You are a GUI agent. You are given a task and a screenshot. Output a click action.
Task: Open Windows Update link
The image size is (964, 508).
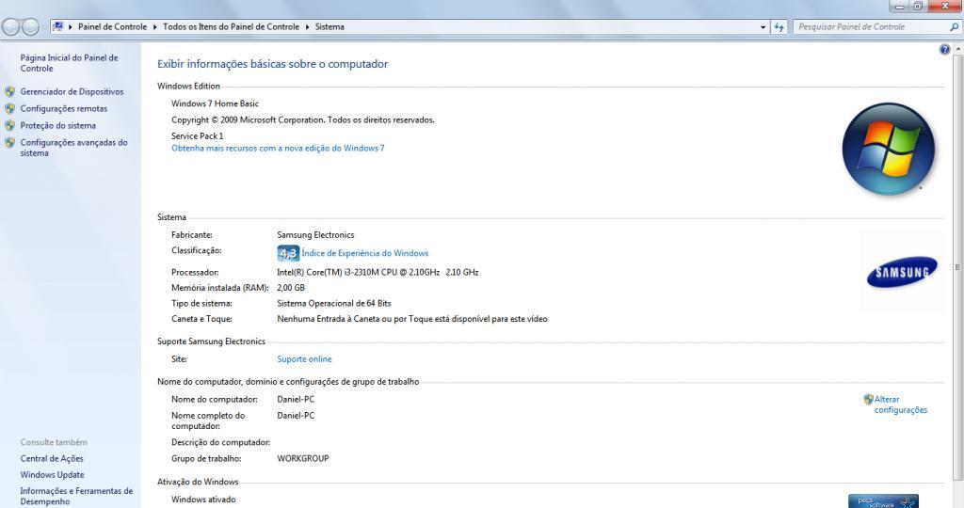coord(53,475)
